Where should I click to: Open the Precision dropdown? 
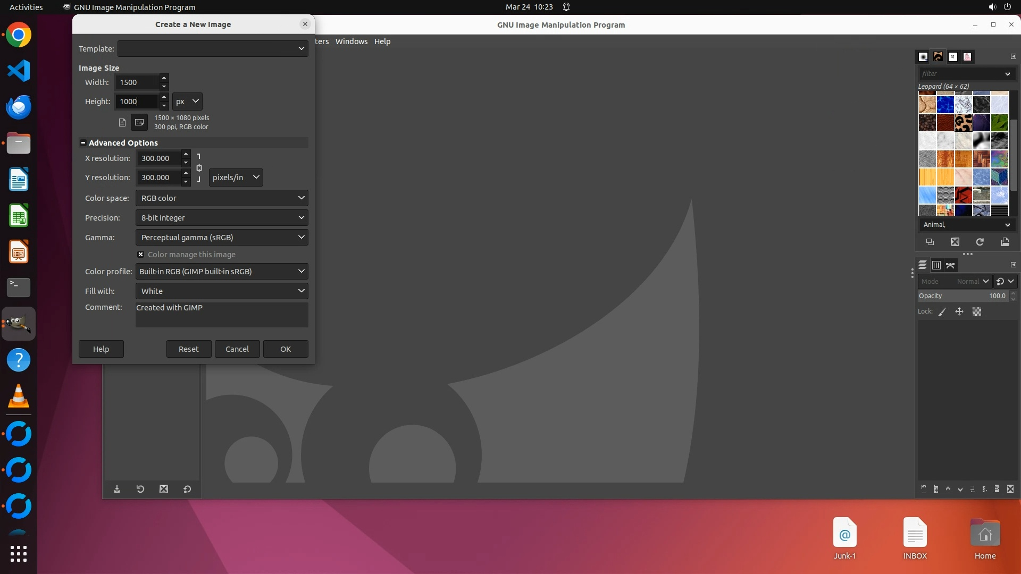(x=222, y=218)
